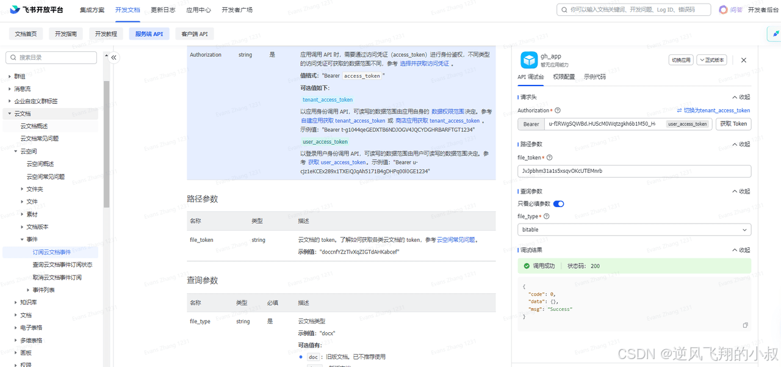Switch to the 客户端 API tab

(x=195, y=34)
